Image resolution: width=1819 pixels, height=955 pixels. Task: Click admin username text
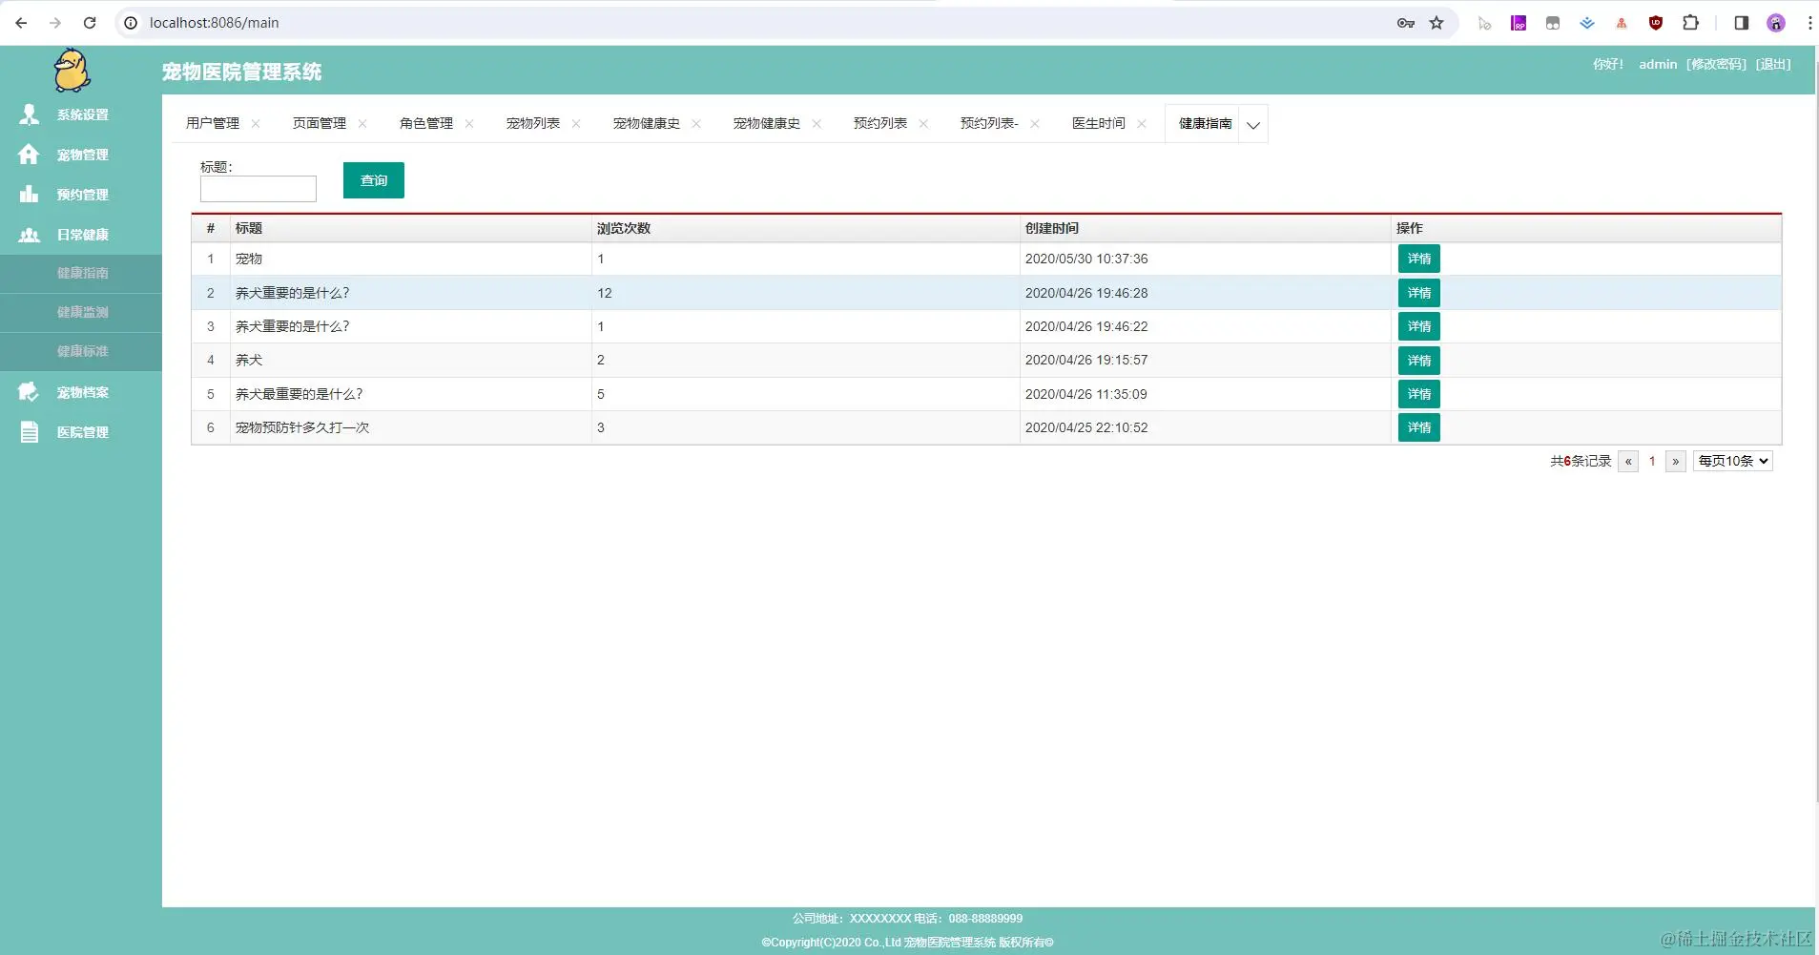[1658, 64]
